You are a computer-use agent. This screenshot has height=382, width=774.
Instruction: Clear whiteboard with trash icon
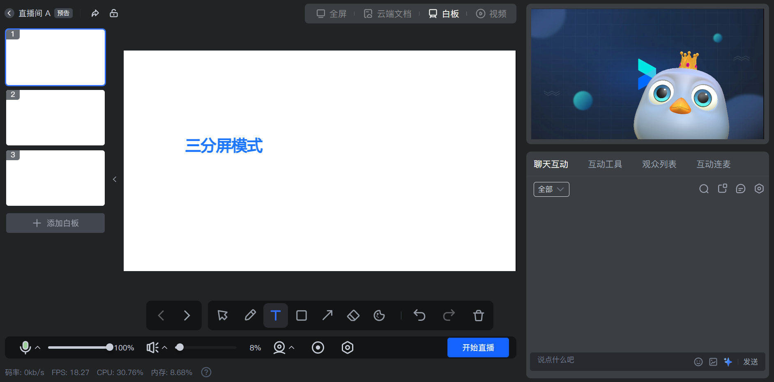[479, 315]
